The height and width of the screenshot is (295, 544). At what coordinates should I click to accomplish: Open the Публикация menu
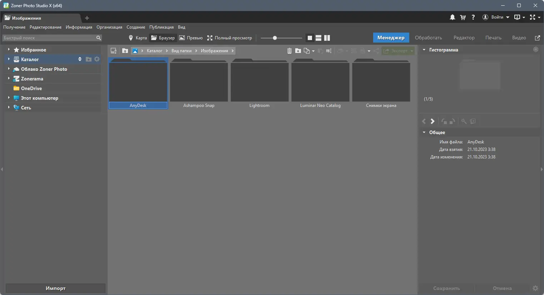pos(162,27)
